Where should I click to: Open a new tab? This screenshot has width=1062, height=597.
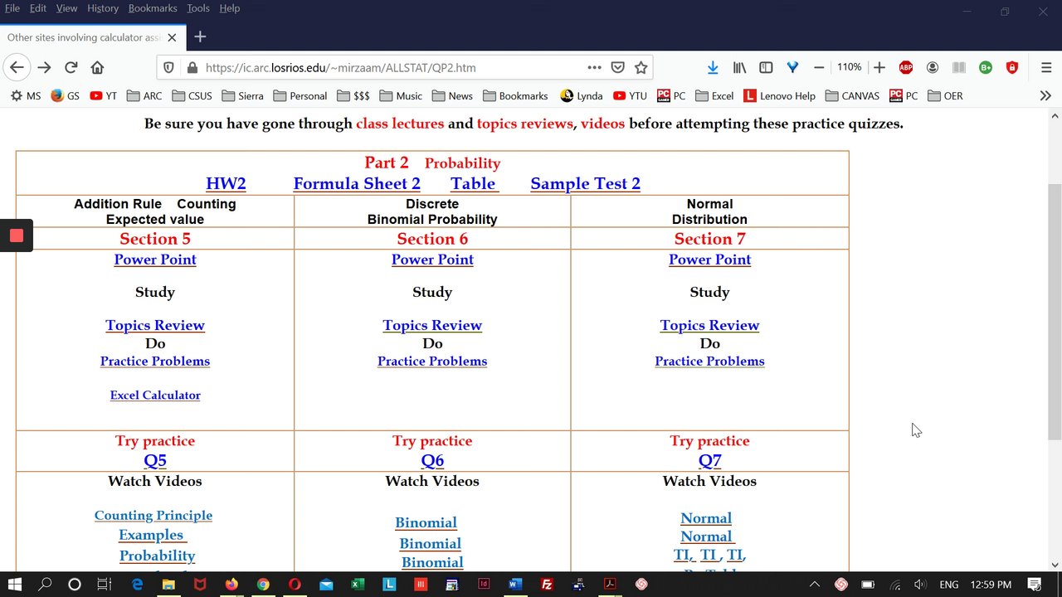pos(200,36)
